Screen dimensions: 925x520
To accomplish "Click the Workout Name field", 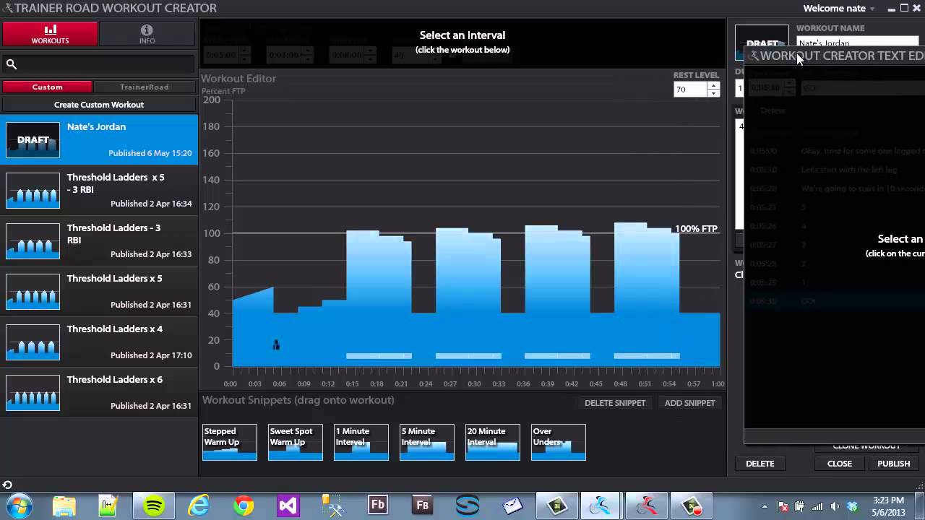I will (x=857, y=42).
